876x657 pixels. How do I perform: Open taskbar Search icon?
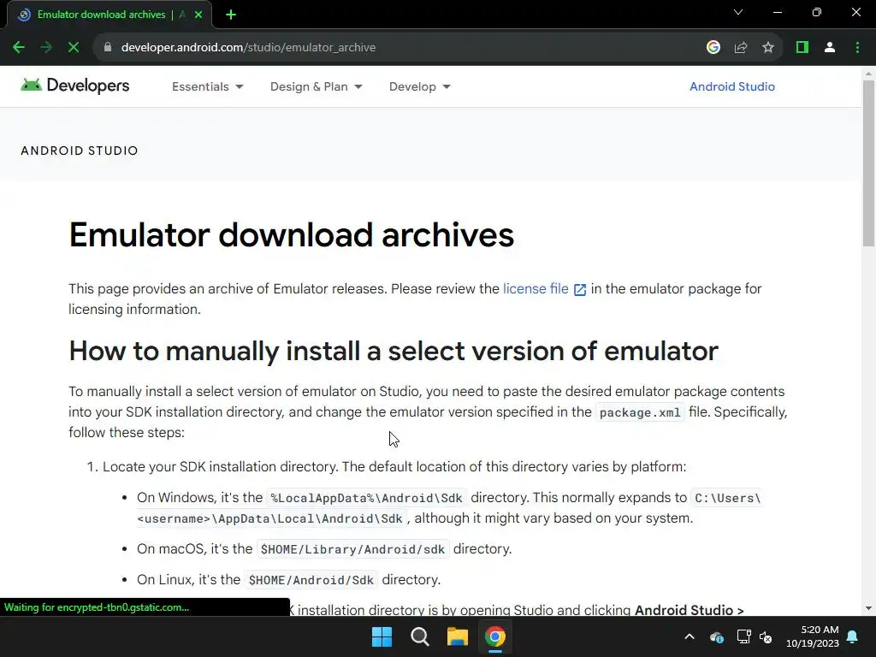[419, 636]
